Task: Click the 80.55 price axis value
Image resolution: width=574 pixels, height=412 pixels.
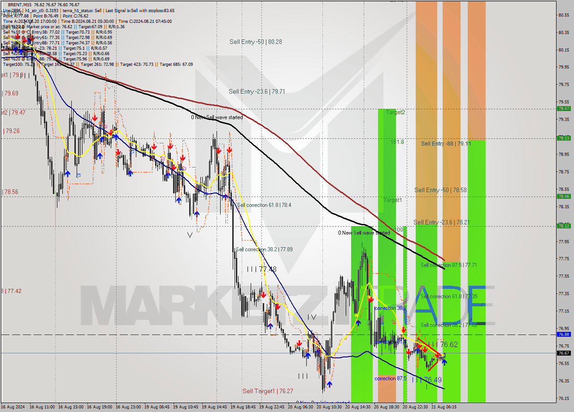Action: coord(564,15)
